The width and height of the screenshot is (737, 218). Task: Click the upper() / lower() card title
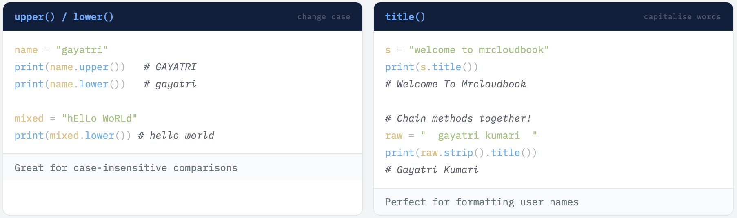coord(64,17)
